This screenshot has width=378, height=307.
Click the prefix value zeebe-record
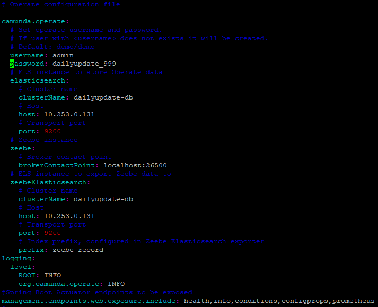(x=78, y=250)
